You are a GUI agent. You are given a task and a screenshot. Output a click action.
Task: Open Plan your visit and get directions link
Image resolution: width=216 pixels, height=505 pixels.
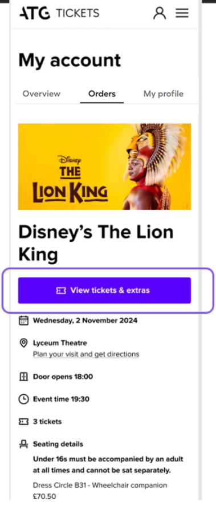[86, 354]
